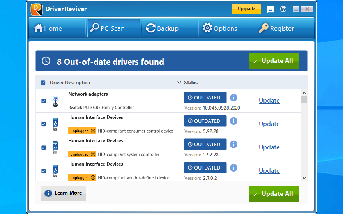The width and height of the screenshot is (343, 214).
Task: Toggle the select-all Driver Description checkbox
Action: click(x=43, y=83)
